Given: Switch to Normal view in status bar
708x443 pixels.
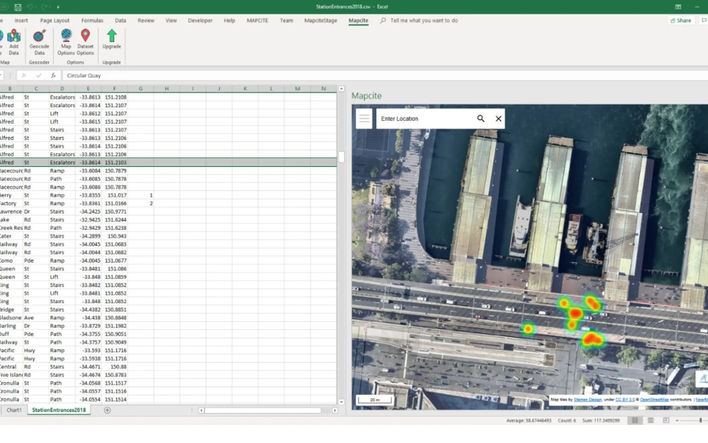Looking at the screenshot, I should click(x=635, y=420).
